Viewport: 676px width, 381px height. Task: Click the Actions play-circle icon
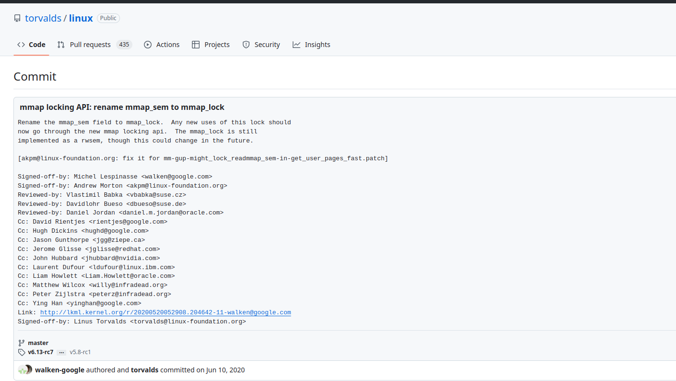coord(148,45)
